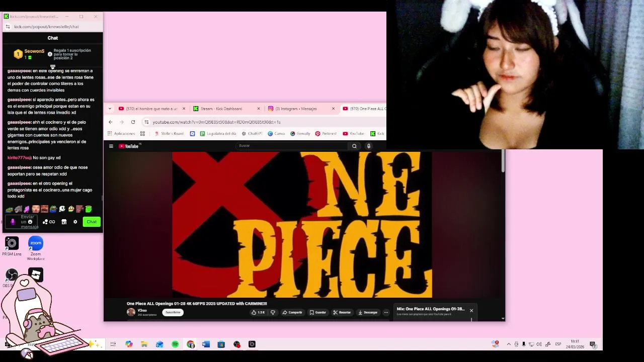644x362 pixels.
Task: Click Guardar save button
Action: click(318, 312)
